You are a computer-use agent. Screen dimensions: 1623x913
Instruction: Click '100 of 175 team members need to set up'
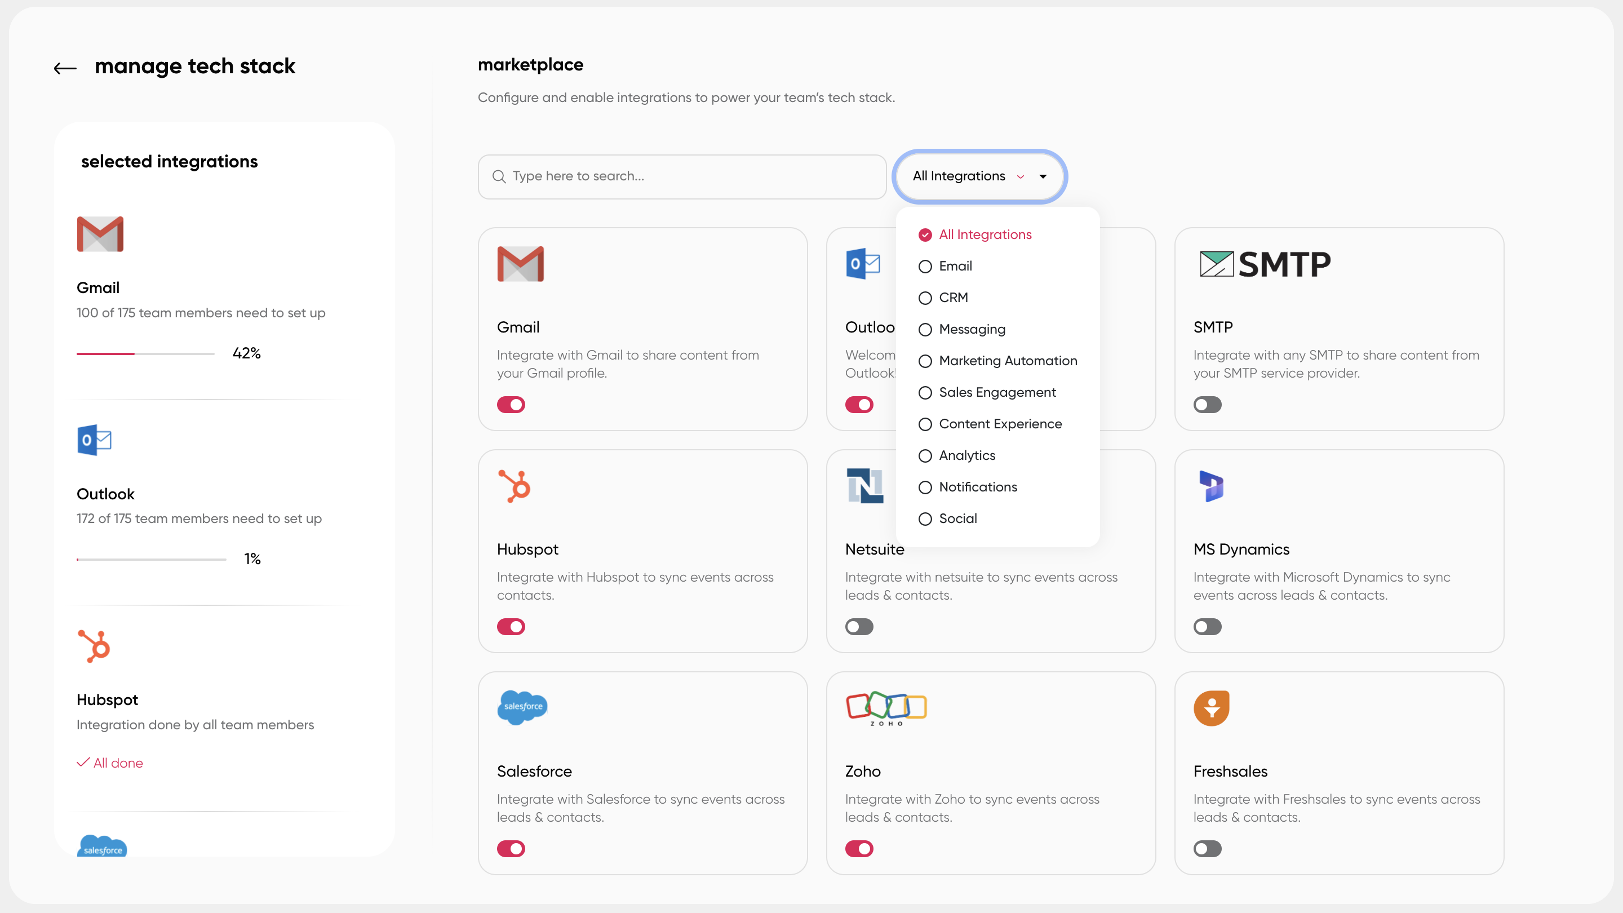(x=201, y=313)
